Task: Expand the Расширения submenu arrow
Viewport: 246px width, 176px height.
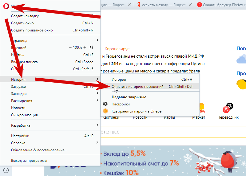Action: coord(97,100)
